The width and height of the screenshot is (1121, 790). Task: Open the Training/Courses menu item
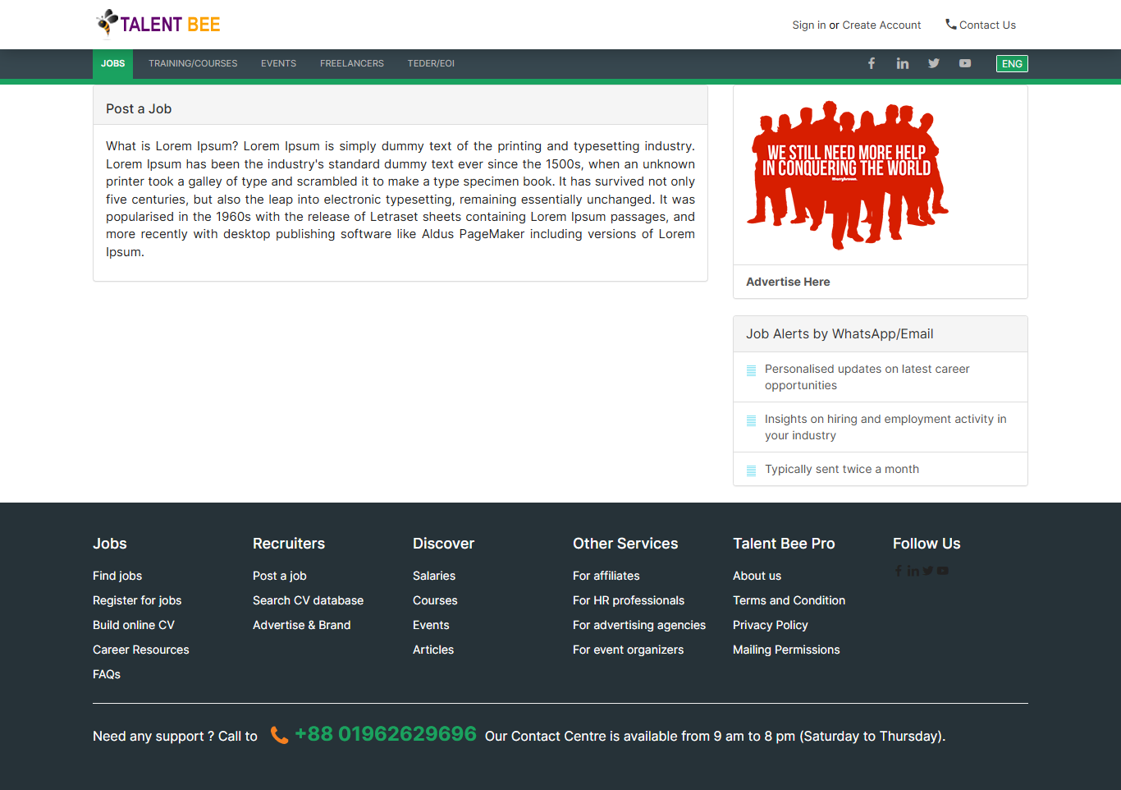click(x=193, y=63)
